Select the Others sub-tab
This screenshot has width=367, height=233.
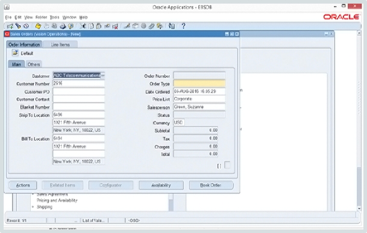coord(34,64)
